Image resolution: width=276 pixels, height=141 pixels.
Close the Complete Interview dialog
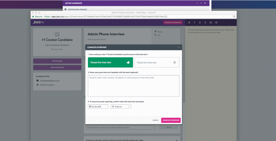[x=179, y=47]
